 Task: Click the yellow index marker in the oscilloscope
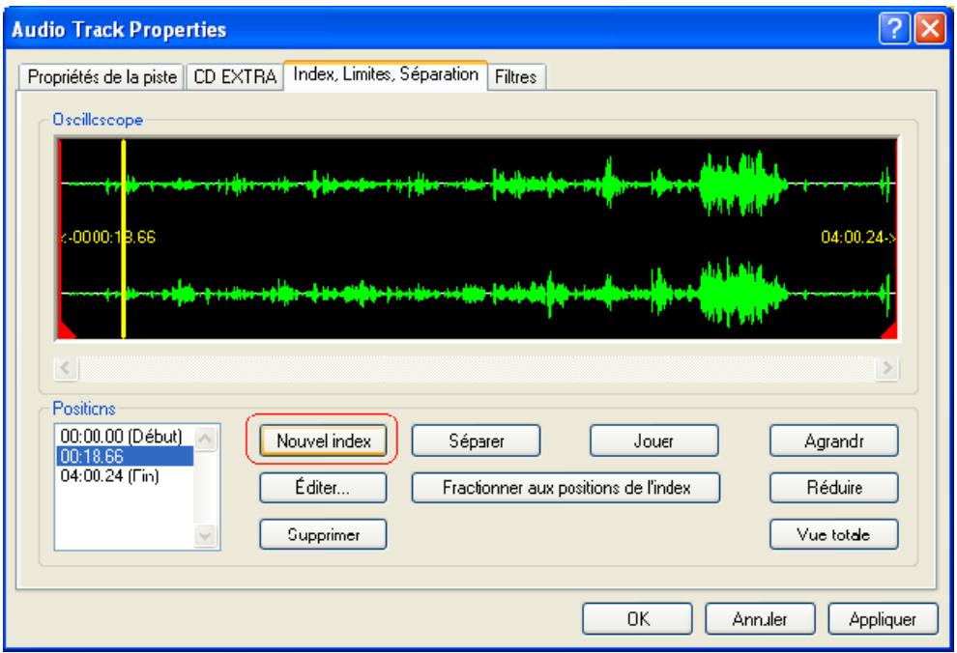(x=124, y=239)
